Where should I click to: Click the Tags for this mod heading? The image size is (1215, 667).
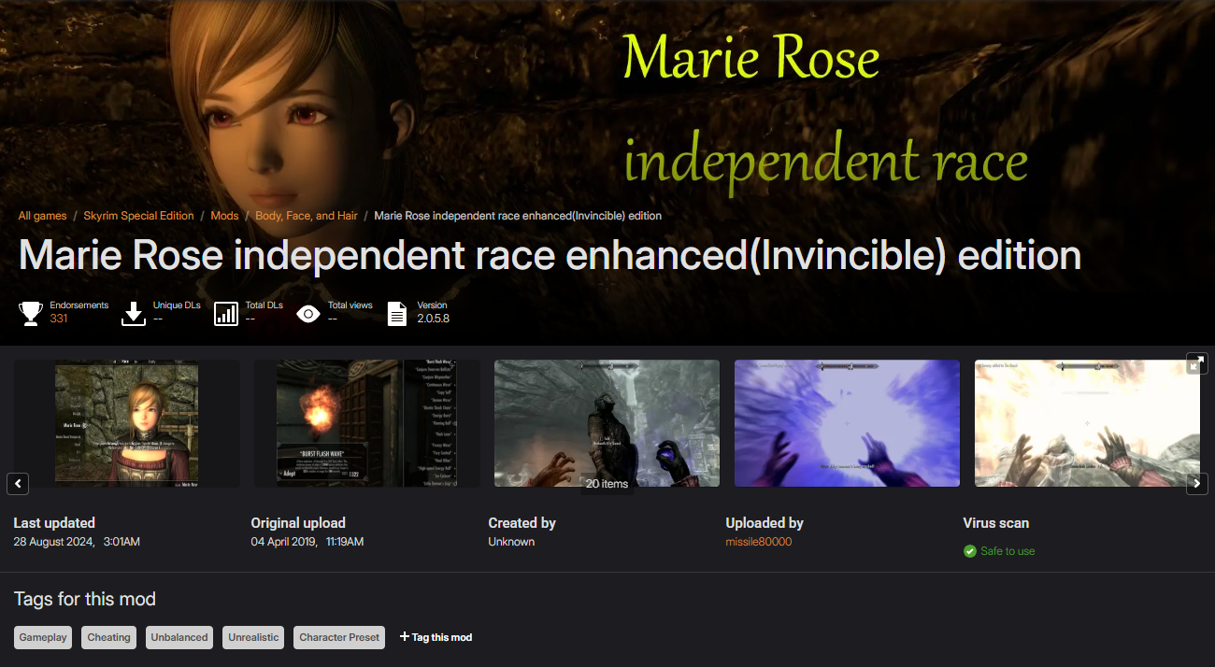pos(85,599)
